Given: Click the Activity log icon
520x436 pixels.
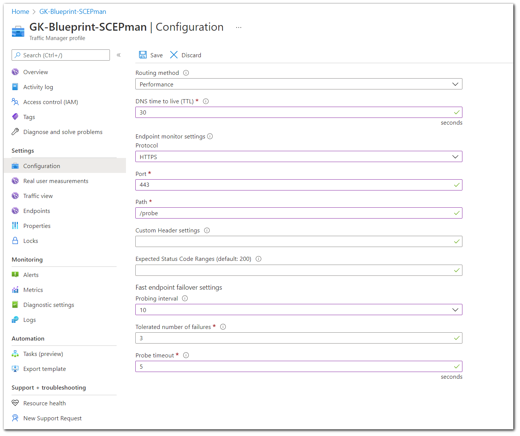Looking at the screenshot, I should (x=15, y=87).
